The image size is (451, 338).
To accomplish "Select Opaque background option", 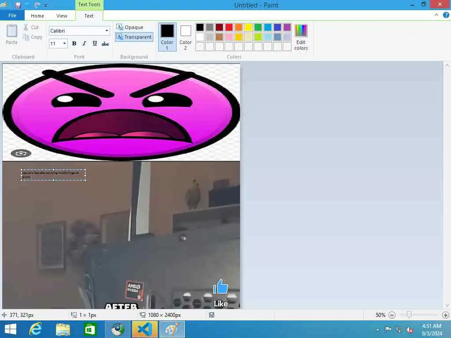I will point(130,27).
